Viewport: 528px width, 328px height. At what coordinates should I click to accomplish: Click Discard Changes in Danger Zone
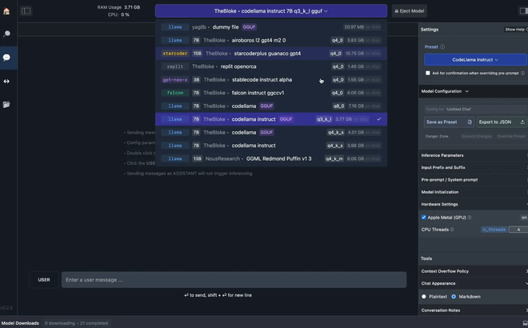(476, 136)
